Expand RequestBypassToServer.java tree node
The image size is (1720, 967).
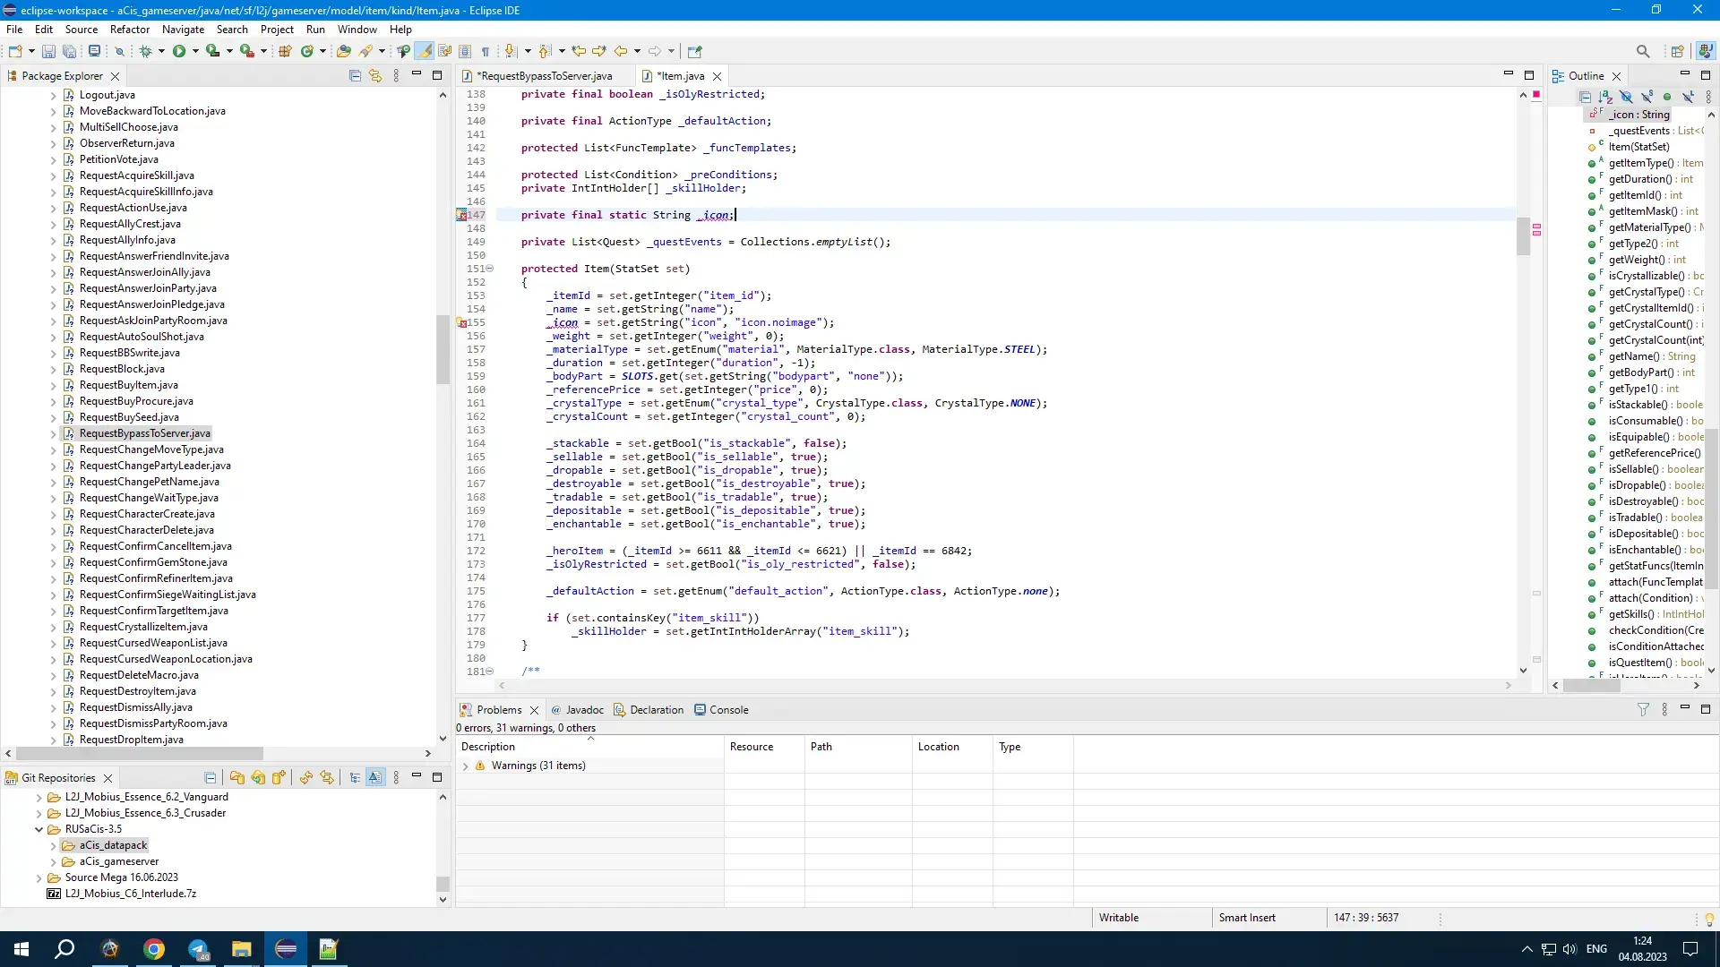[53, 433]
